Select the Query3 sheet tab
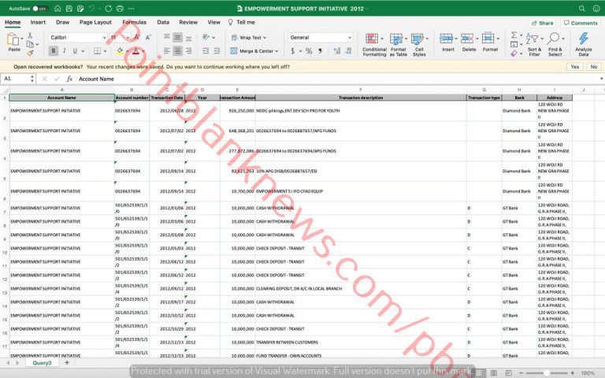Image resolution: width=605 pixels, height=378 pixels. [42, 363]
